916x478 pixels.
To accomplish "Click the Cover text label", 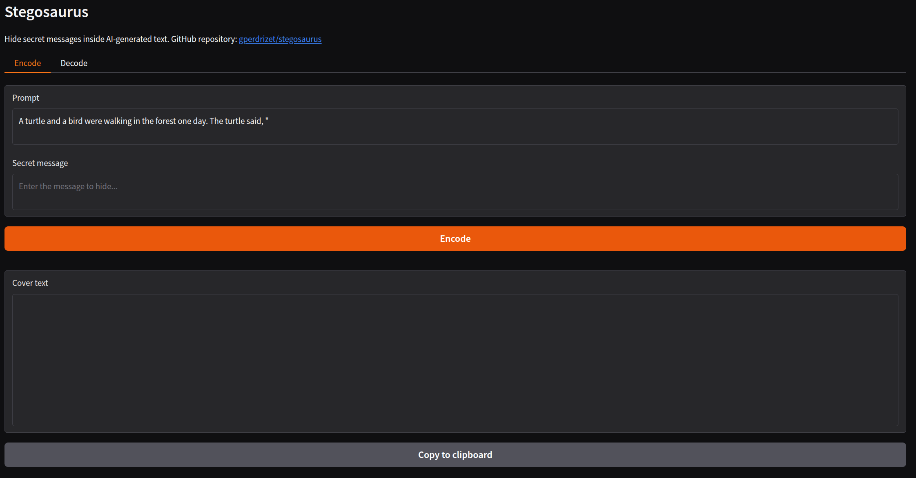I will pyautogui.click(x=30, y=283).
